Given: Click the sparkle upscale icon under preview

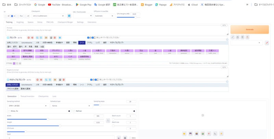Looking at the screenshot, I should pos(221,134).
